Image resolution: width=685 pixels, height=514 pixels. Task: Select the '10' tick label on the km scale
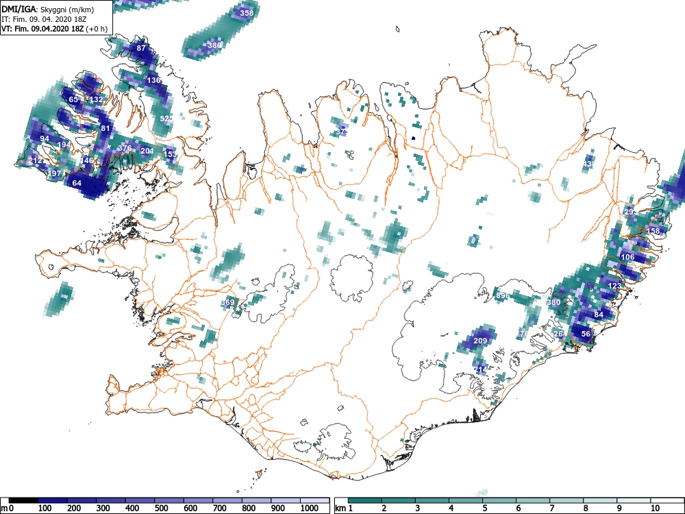(654, 509)
